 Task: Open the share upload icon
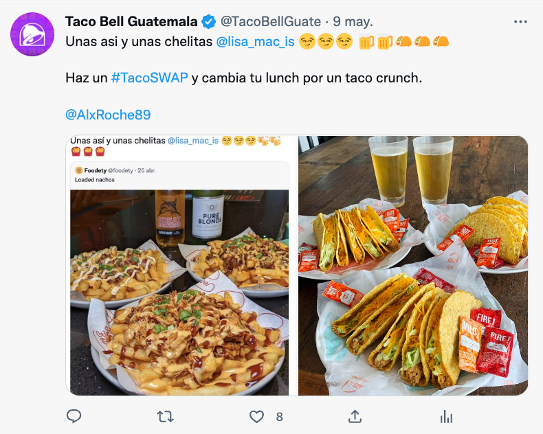tap(355, 417)
